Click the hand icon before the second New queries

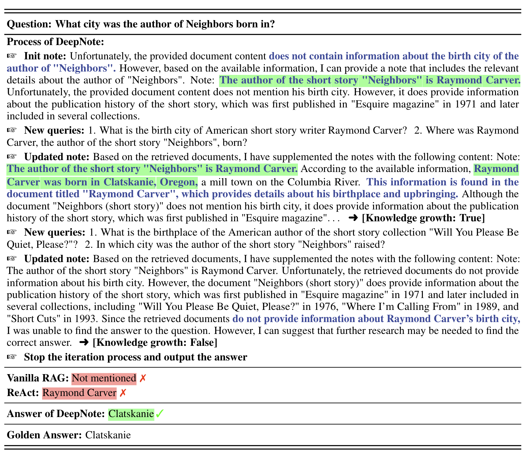(x=12, y=232)
